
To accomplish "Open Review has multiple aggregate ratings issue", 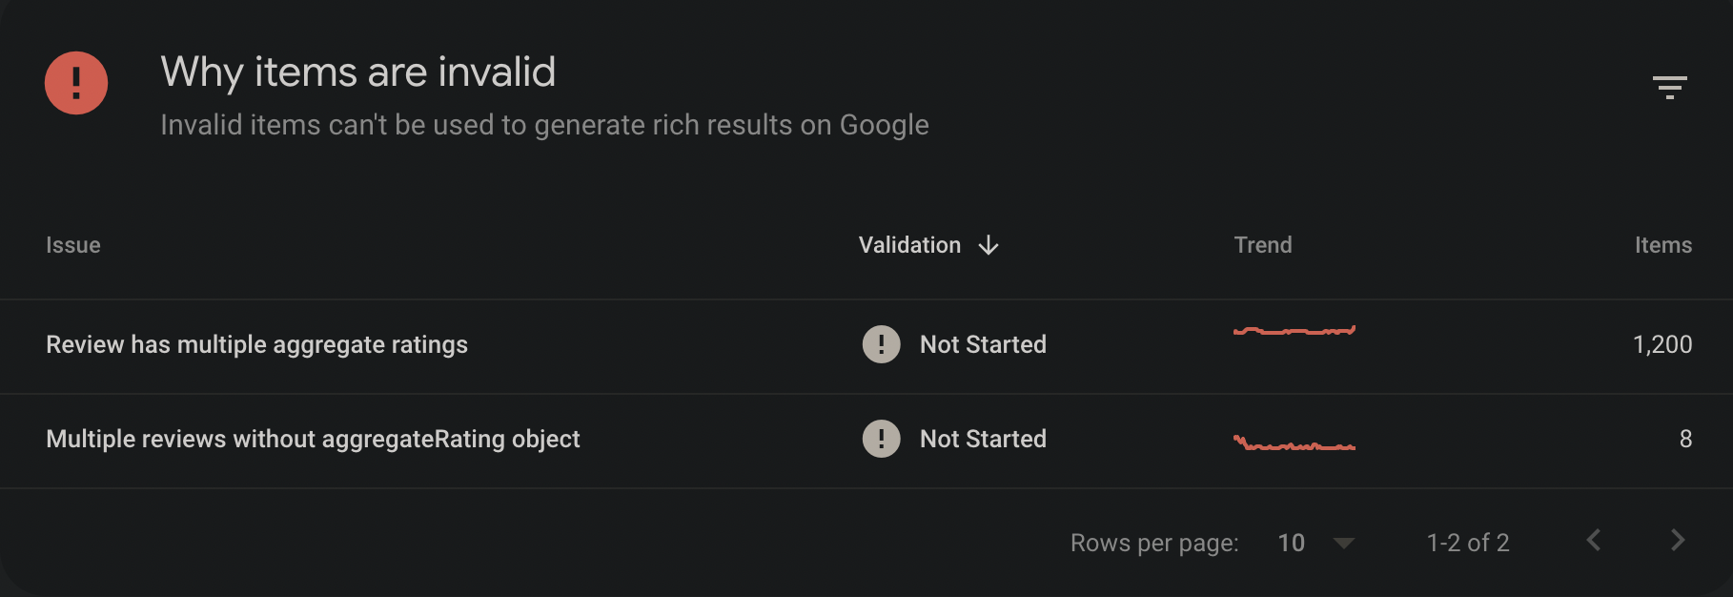I will click(256, 344).
